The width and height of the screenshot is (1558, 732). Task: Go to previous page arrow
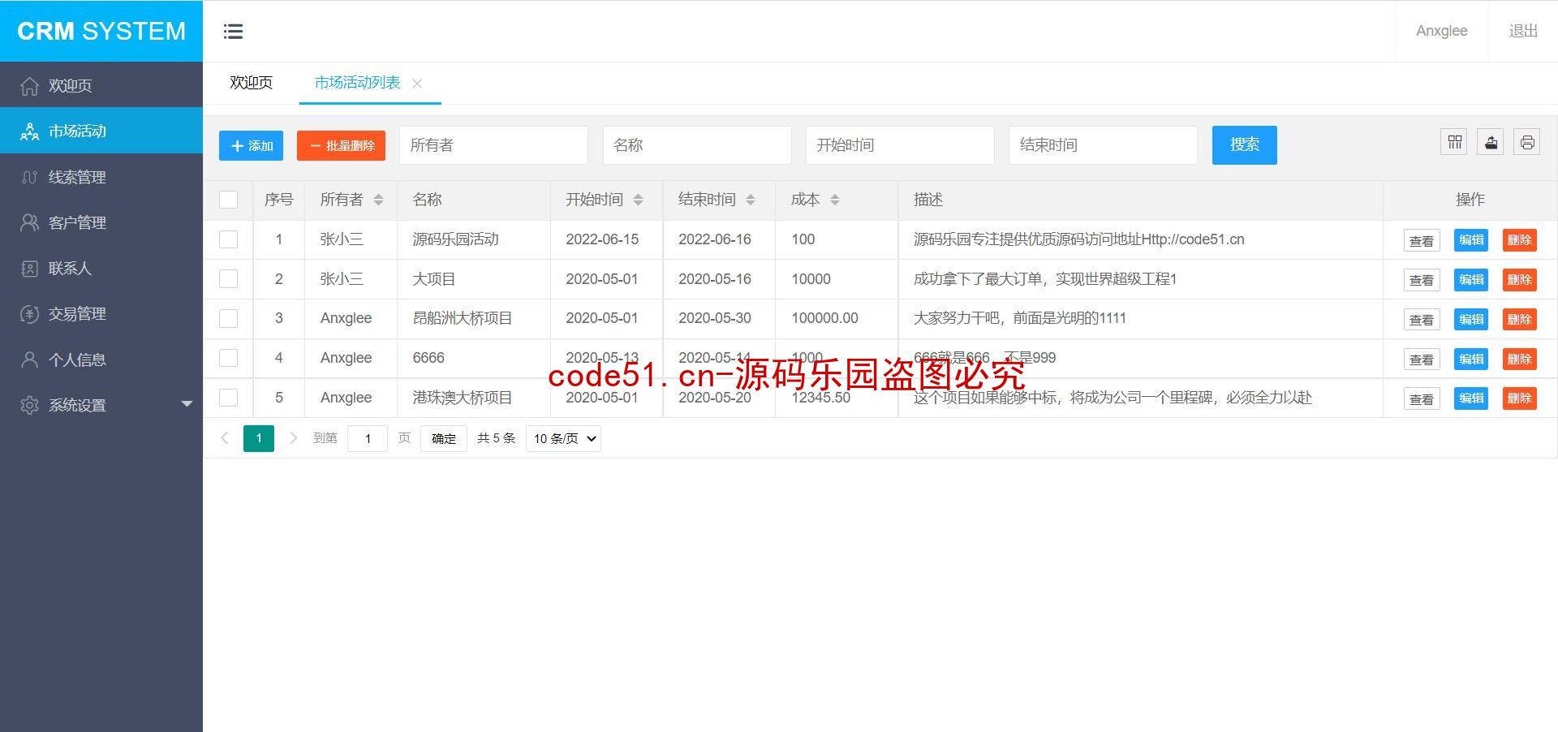[225, 438]
